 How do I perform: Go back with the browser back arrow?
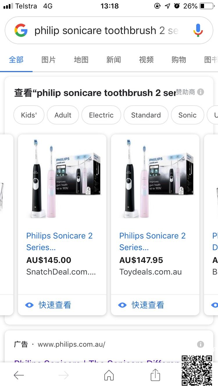pyautogui.click(x=19, y=375)
